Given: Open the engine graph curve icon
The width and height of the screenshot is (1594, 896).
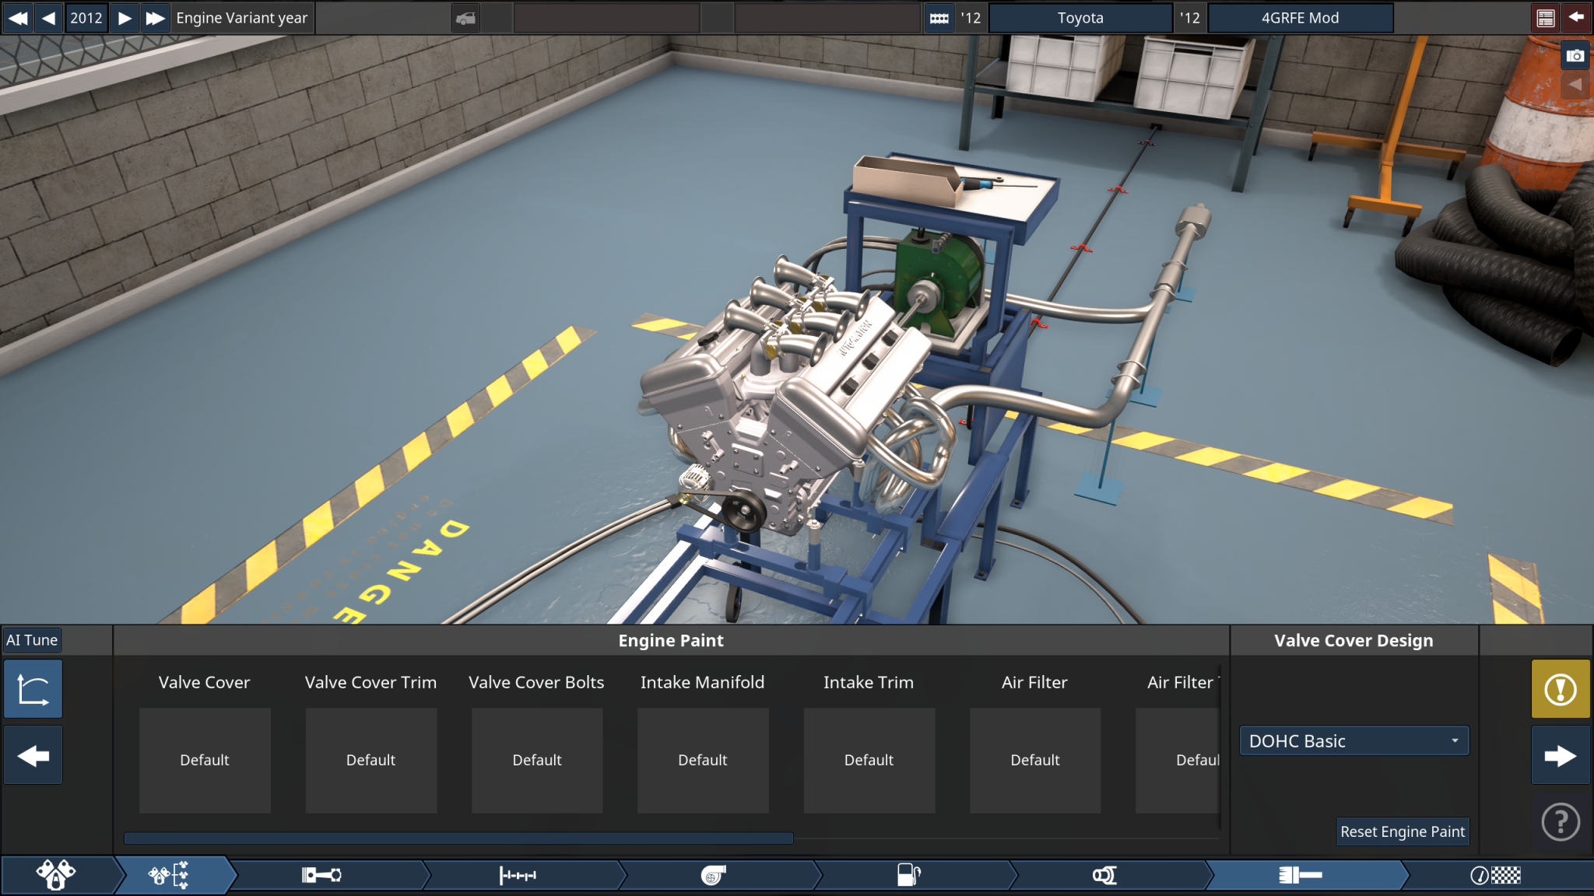Looking at the screenshot, I should [33, 689].
